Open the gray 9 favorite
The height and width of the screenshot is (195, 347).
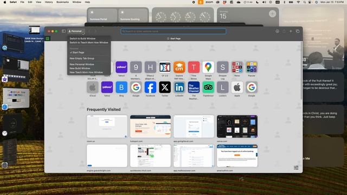136,67
